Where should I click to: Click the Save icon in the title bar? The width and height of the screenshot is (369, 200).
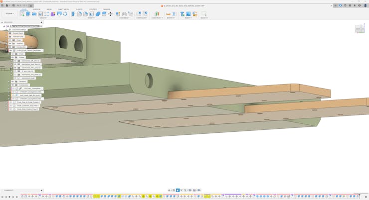13,5
